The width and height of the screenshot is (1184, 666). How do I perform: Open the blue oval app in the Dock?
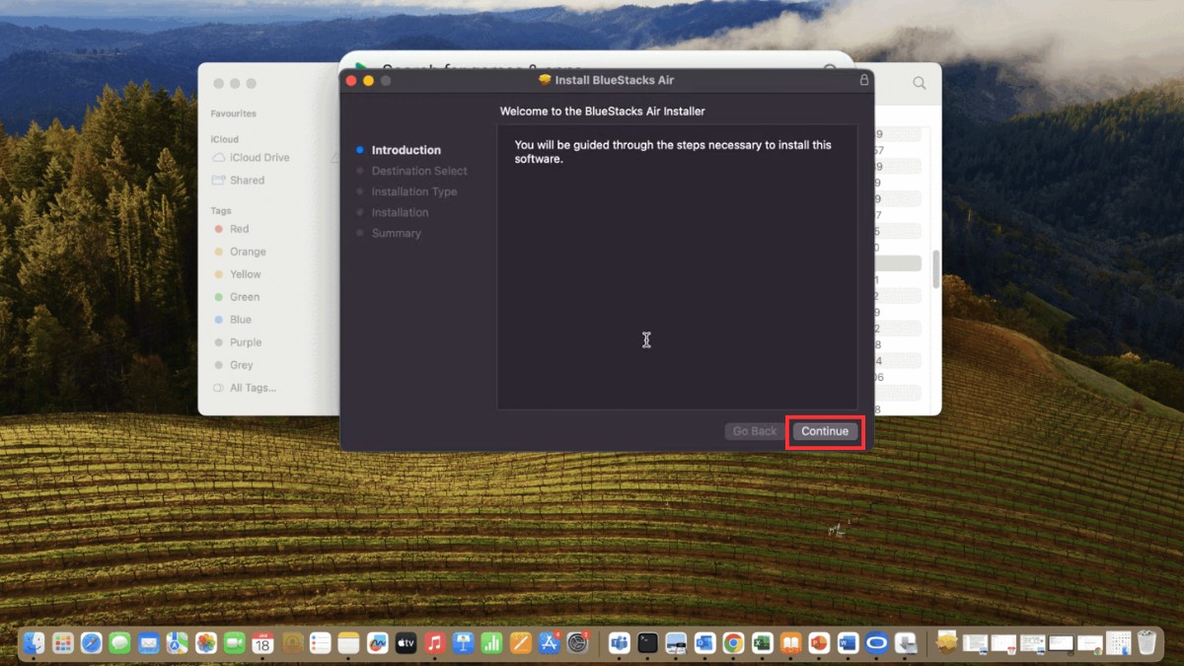876,643
